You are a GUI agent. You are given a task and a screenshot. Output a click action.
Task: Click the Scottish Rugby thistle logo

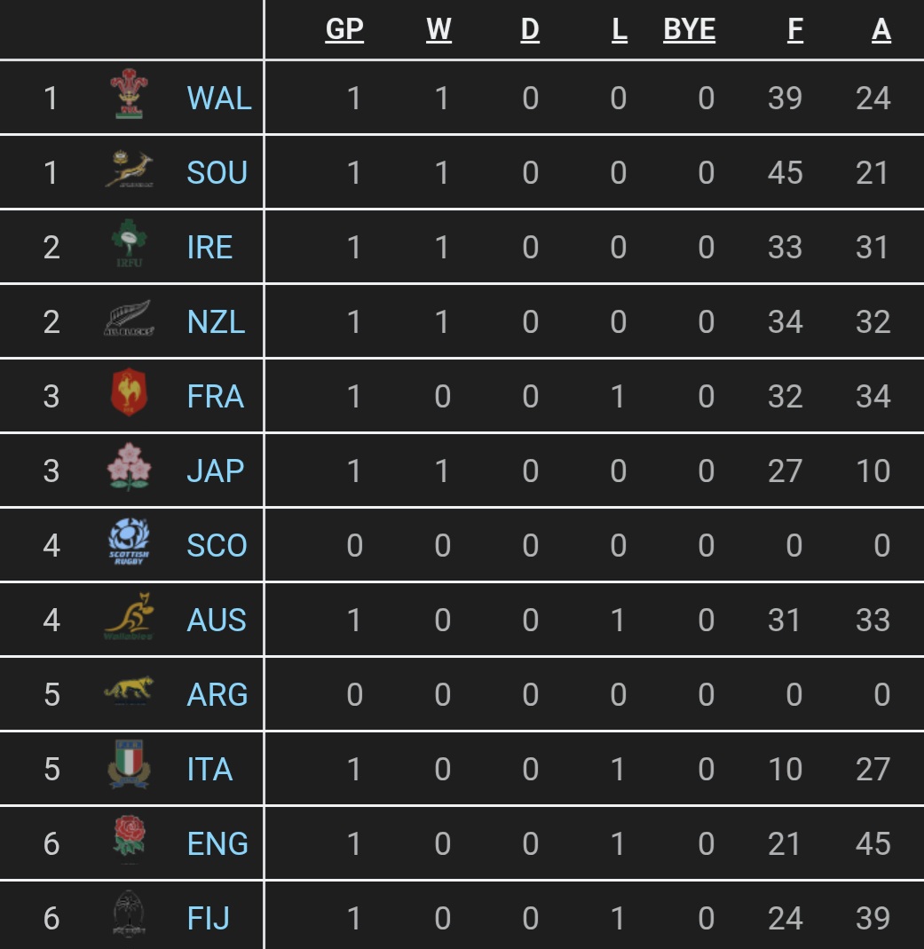pyautogui.click(x=129, y=541)
